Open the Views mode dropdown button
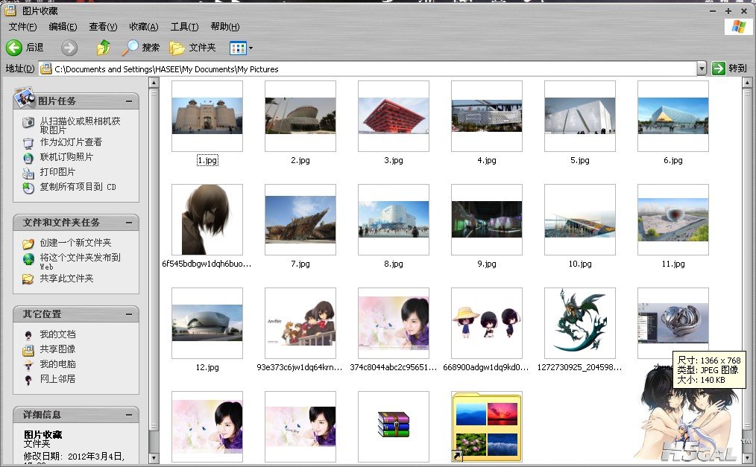Image resolution: width=756 pixels, height=467 pixels. tap(241, 48)
